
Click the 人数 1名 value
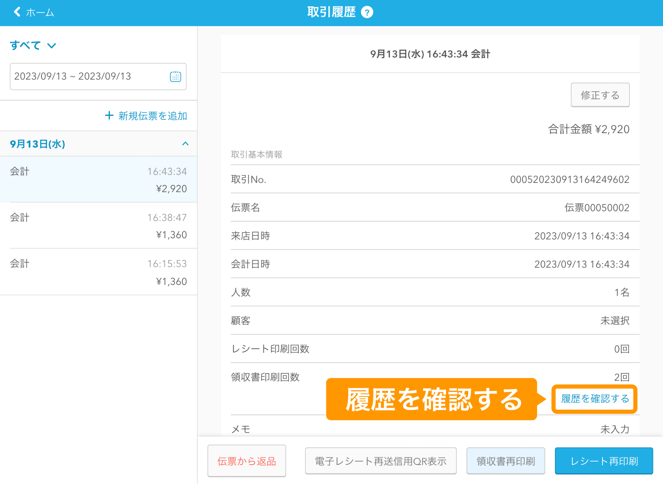pyautogui.click(x=622, y=292)
